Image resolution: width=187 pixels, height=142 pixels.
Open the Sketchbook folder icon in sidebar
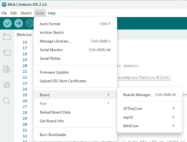click(x=7, y=37)
